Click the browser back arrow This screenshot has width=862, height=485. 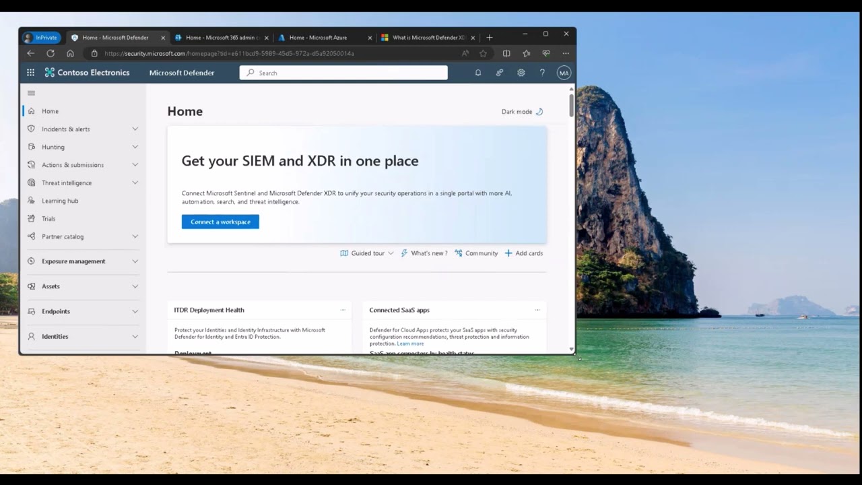(x=30, y=53)
